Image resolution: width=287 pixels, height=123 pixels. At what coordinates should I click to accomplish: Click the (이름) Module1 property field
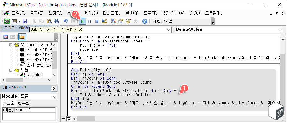point(29,110)
